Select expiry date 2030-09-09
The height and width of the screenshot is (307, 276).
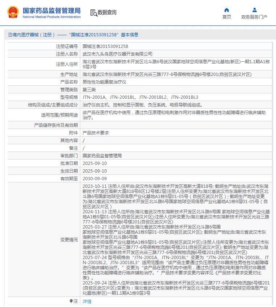point(94,179)
